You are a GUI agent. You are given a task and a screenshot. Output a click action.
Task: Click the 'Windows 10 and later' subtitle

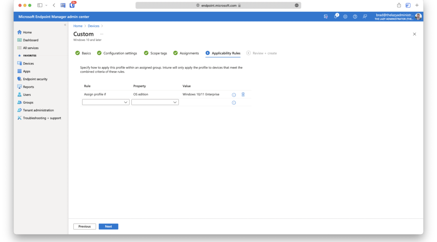click(87, 40)
